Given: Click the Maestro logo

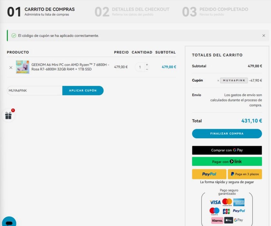Looking at the screenshot, I should [215, 211].
